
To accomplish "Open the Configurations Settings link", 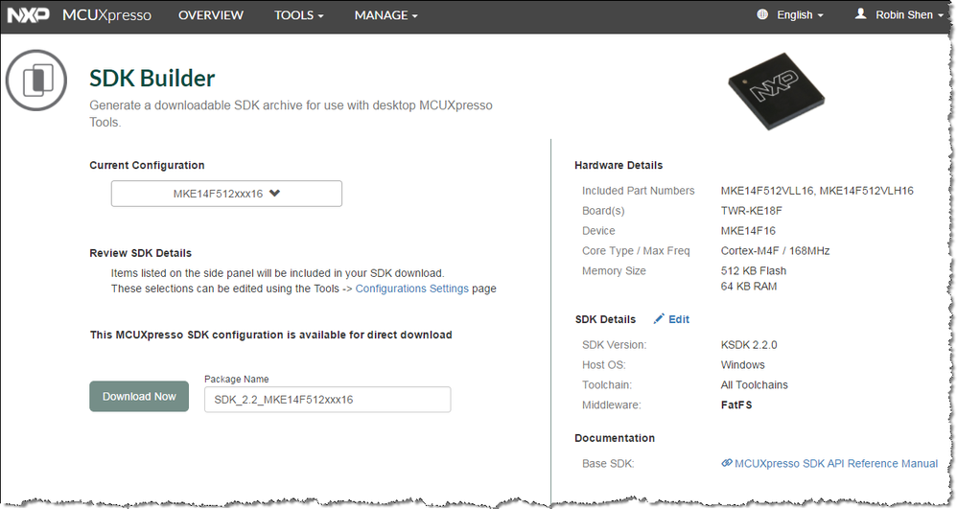I will click(411, 289).
